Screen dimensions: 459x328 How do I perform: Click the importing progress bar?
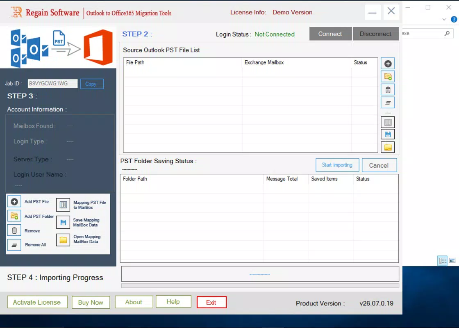point(260,285)
